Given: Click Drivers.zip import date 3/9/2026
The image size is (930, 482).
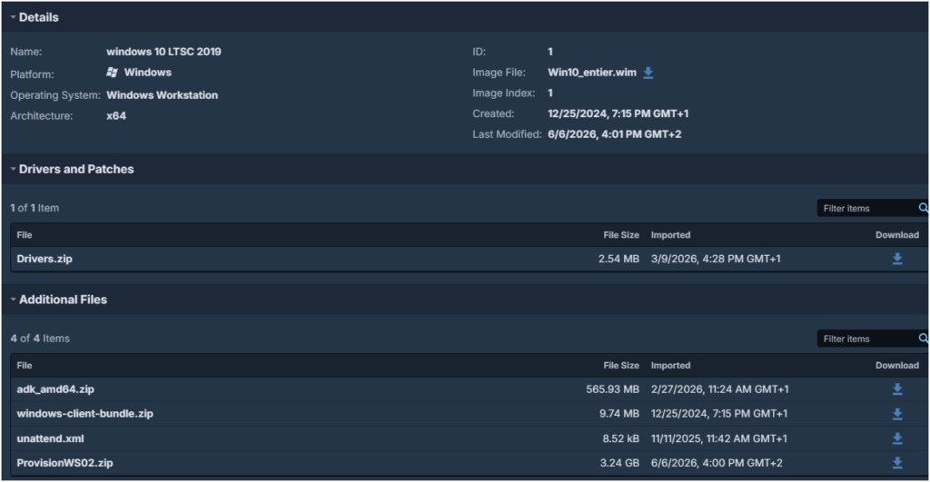Looking at the screenshot, I should 716,259.
